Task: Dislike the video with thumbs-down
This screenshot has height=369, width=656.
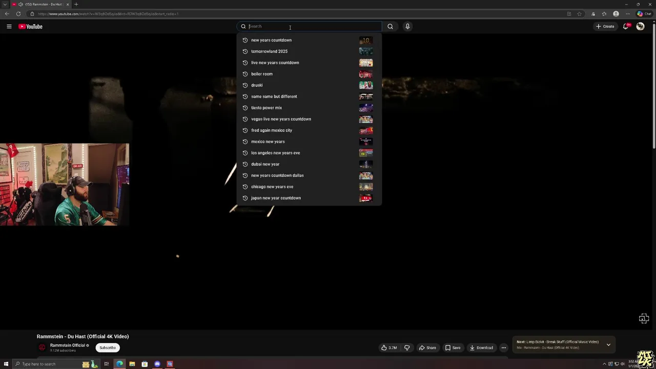Action: [x=407, y=347]
